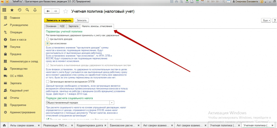Switch to the "НДС" tab
The height and width of the screenshot is (128, 277).
point(62,26)
